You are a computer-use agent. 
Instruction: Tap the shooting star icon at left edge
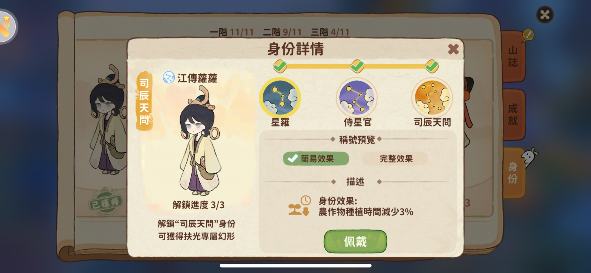[x=6, y=27]
